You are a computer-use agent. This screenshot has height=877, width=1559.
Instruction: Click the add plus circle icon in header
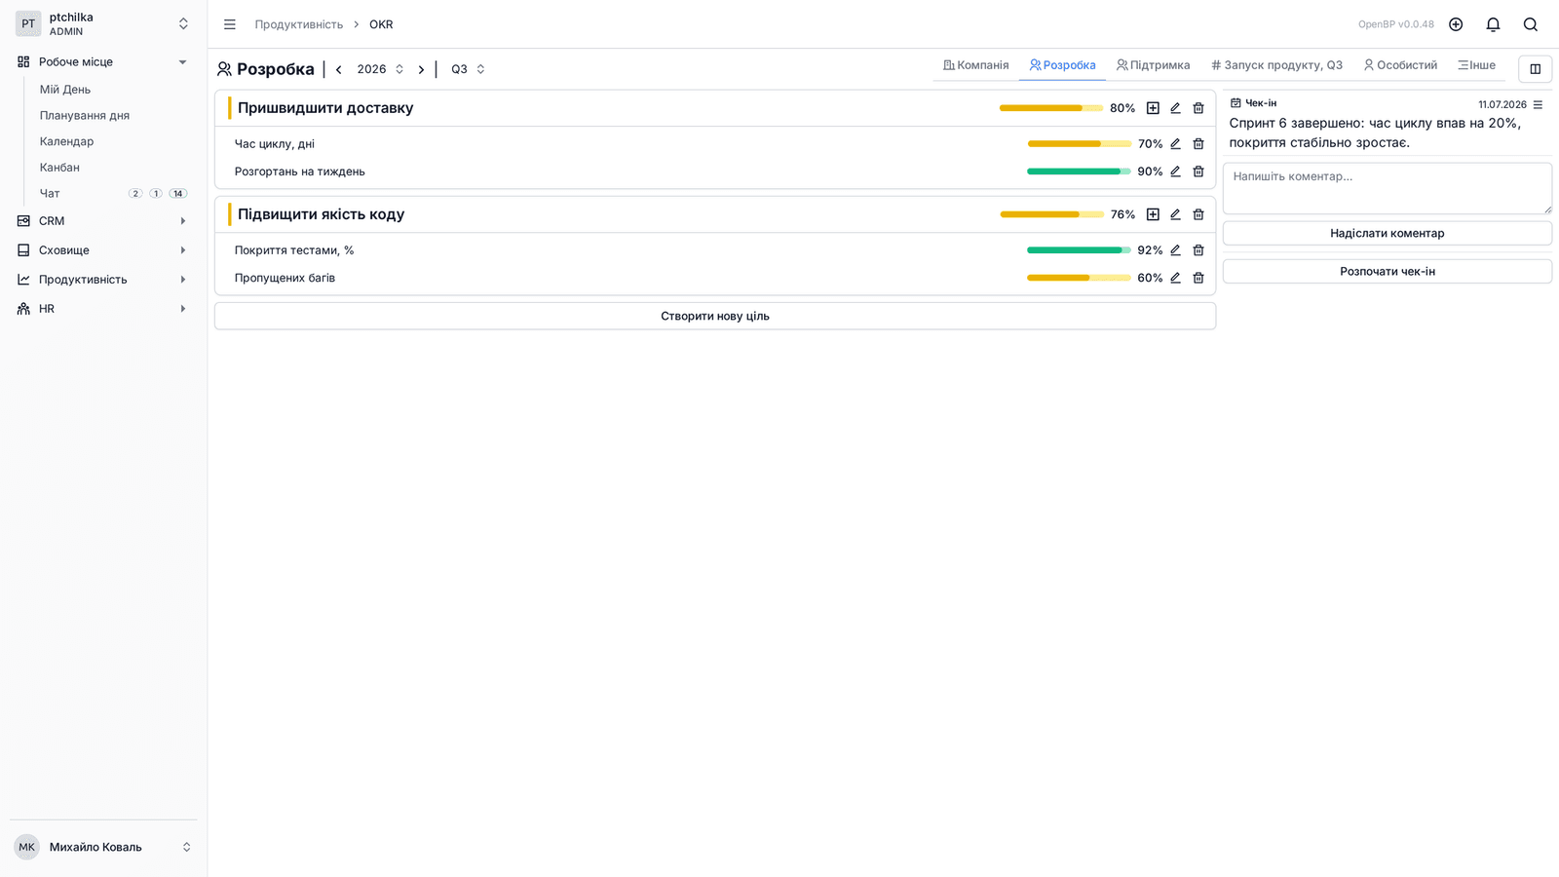pos(1456,24)
